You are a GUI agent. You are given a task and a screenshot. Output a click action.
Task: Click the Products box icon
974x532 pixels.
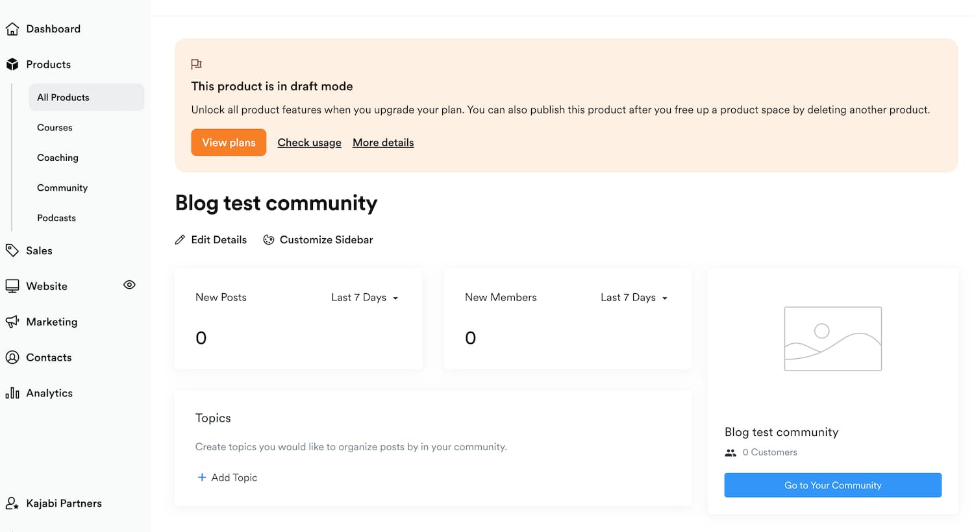(x=12, y=64)
